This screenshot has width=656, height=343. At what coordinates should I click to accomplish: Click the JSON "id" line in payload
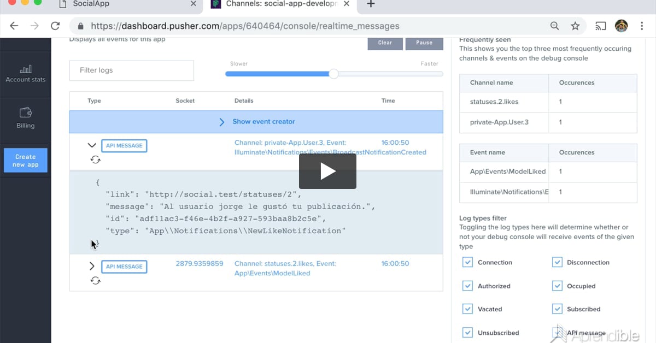tap(215, 218)
